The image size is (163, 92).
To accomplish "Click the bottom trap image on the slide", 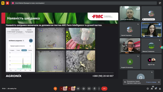I will (x=51, y=61).
